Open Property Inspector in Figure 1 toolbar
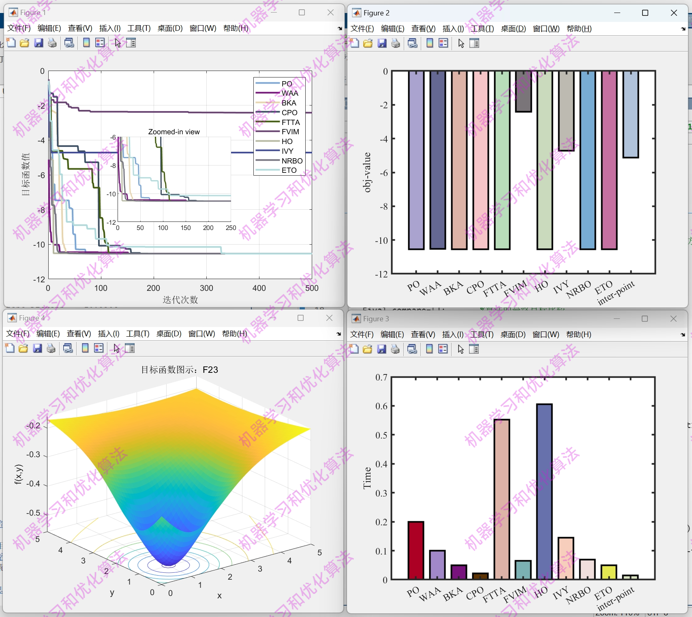 131,43
